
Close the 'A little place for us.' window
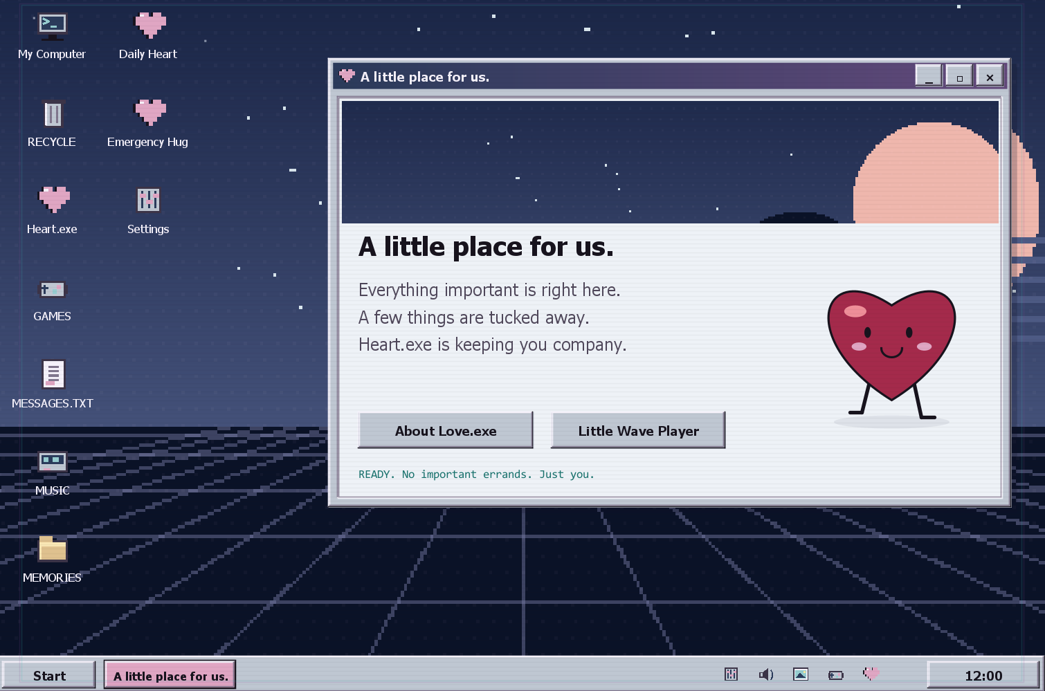point(990,75)
